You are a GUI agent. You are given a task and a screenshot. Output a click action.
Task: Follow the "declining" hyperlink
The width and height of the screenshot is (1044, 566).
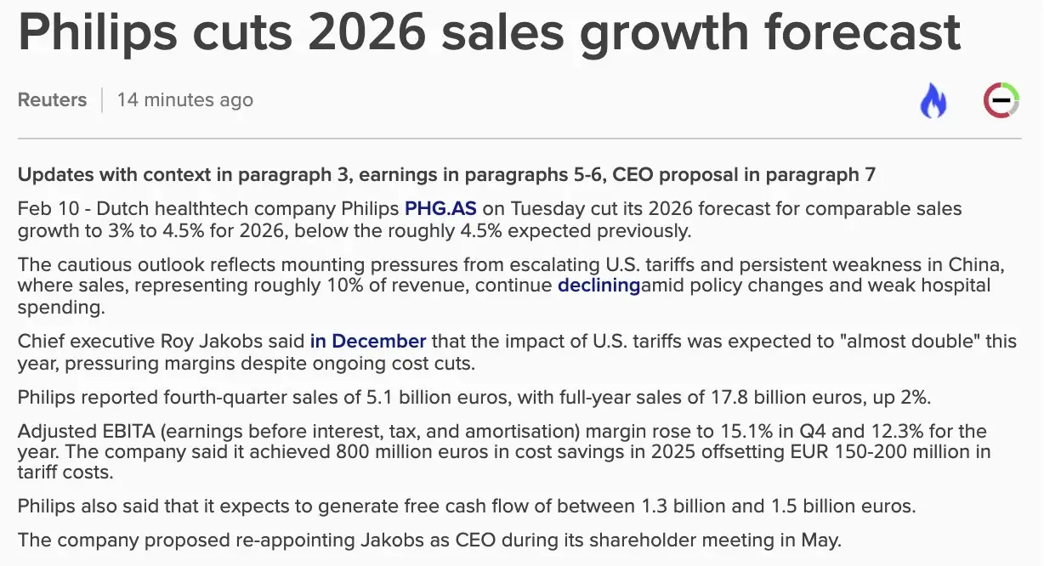[x=599, y=286]
